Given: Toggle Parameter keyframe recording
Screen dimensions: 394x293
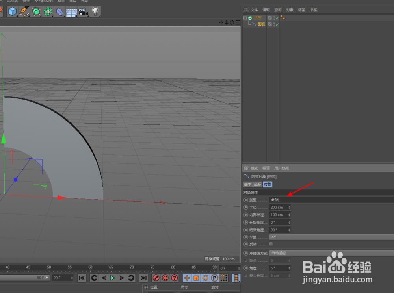Looking at the screenshot, I should coord(215,278).
